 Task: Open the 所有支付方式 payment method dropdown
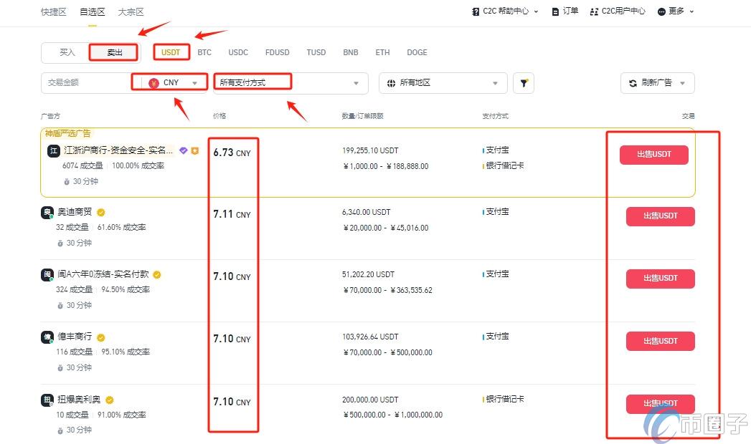(x=291, y=83)
